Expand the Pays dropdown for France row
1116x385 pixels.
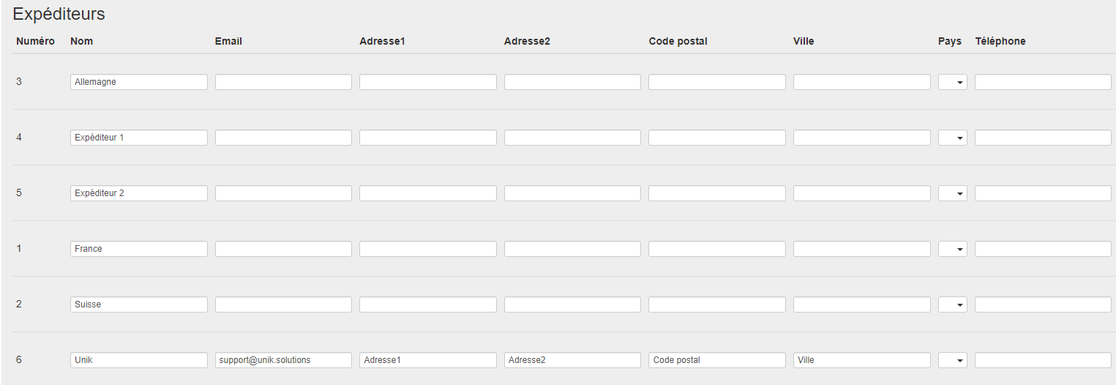click(952, 249)
